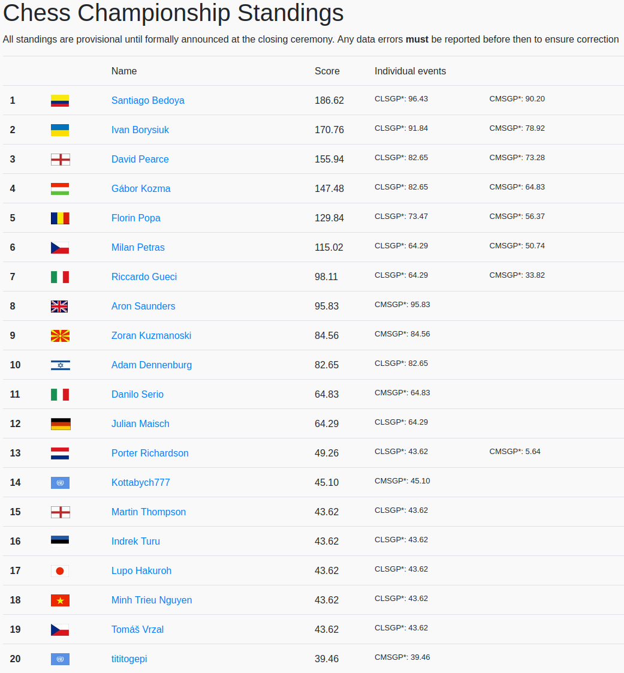Click the Japan flag beside Lupo Hakuroh
The height and width of the screenshot is (673, 624).
click(60, 571)
